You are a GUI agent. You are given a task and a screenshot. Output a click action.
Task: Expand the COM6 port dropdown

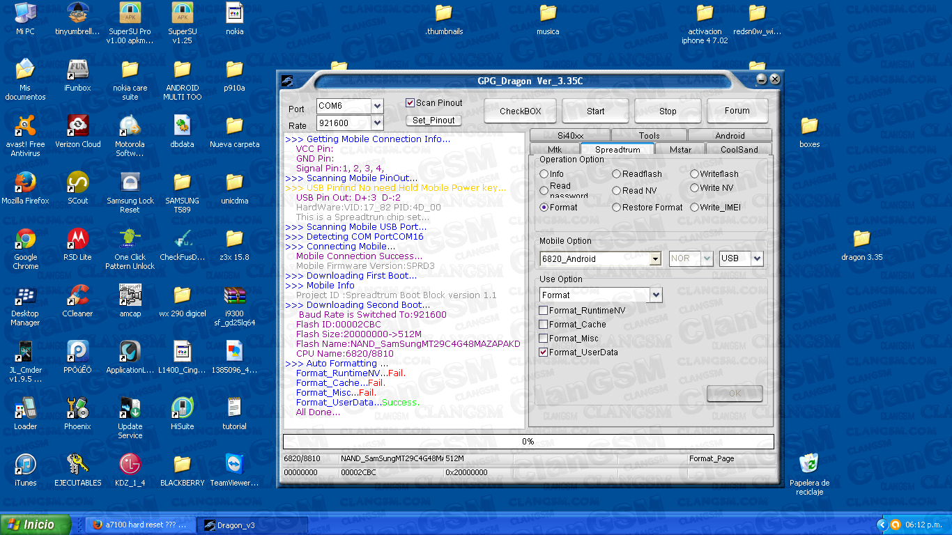tap(377, 107)
